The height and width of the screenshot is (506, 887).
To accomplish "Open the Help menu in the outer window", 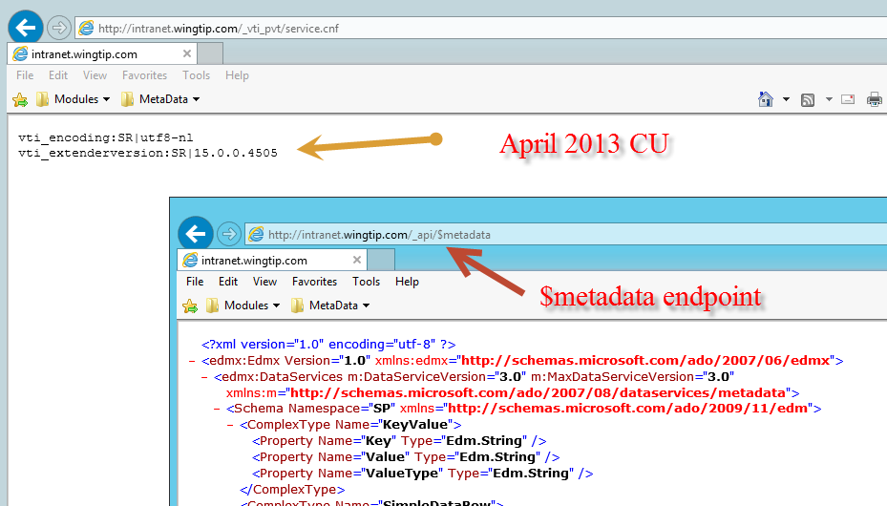I will click(x=237, y=75).
